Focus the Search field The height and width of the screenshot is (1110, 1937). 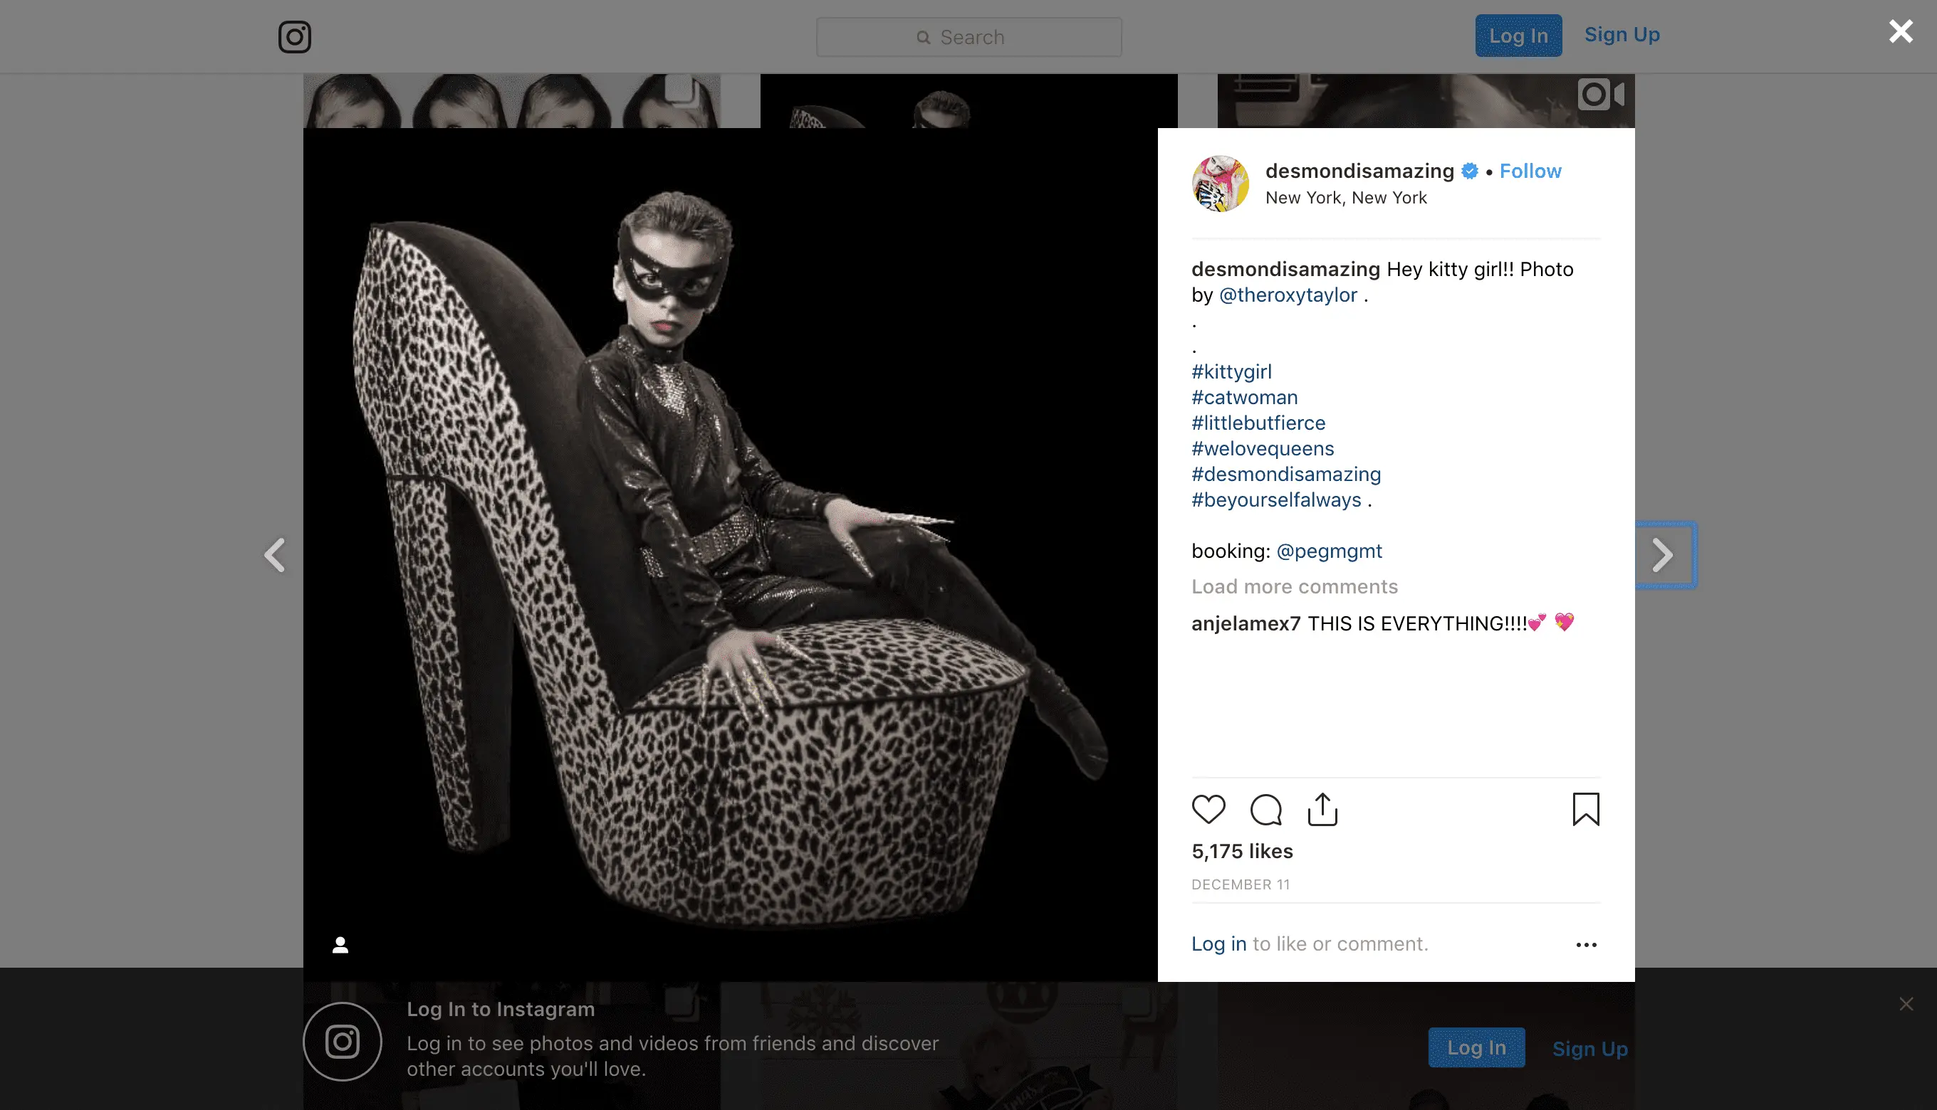point(969,37)
